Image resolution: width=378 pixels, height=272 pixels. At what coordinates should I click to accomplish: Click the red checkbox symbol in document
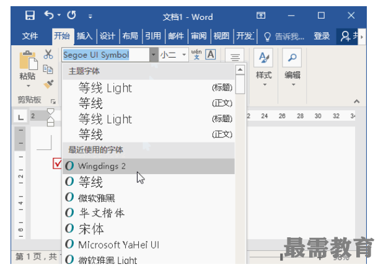coord(57,164)
